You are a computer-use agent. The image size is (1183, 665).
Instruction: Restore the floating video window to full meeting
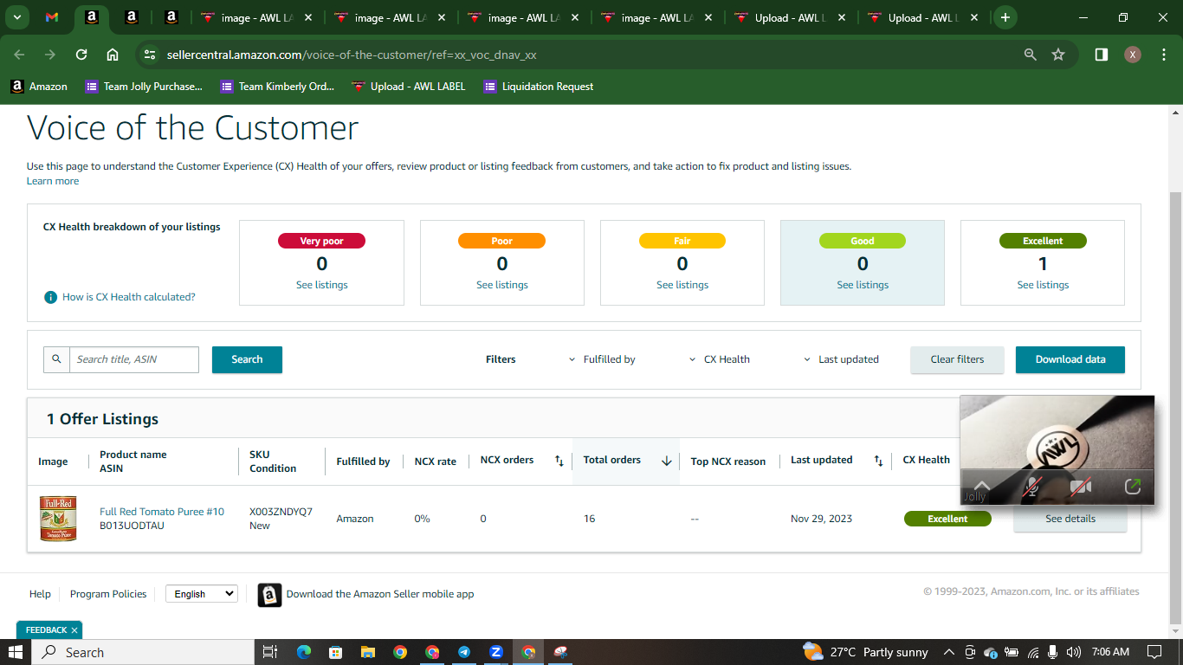[x=1132, y=487]
